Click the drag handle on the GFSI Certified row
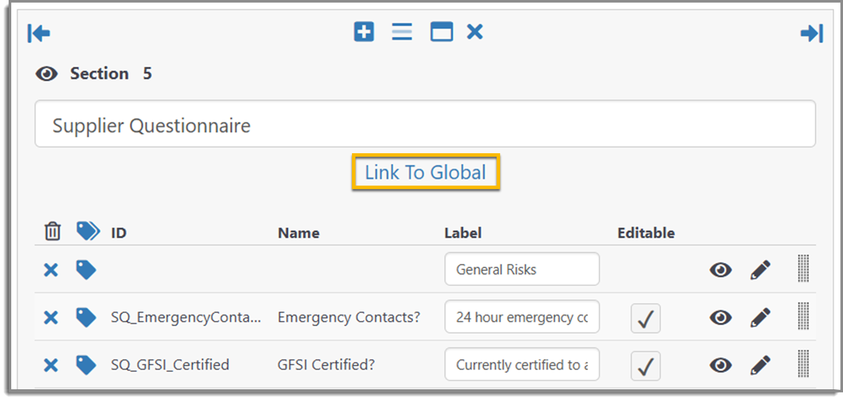This screenshot has width=843, height=401. click(x=802, y=365)
